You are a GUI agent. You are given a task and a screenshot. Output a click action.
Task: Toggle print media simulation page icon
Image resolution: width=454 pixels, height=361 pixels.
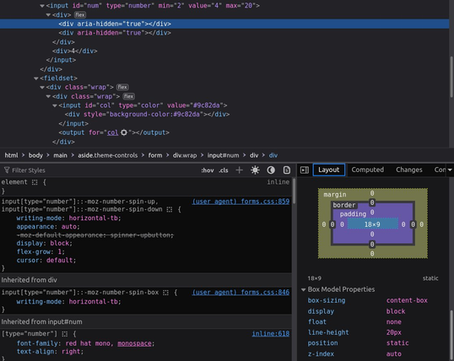click(x=286, y=170)
